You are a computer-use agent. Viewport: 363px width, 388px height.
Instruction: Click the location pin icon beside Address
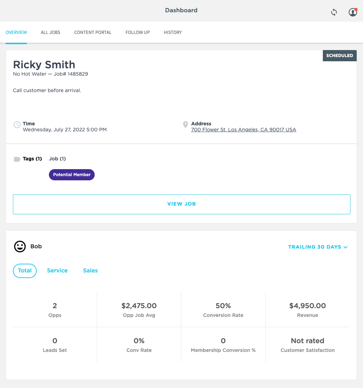coord(185,125)
